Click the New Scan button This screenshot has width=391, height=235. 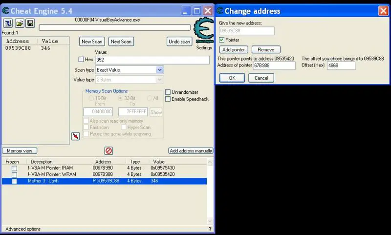pyautogui.click(x=92, y=42)
